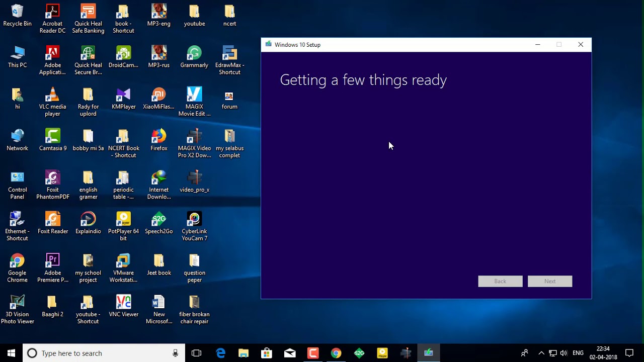Screen dimensions: 644x362
Task: Select the Camtasia 9 icon
Action: point(52,140)
